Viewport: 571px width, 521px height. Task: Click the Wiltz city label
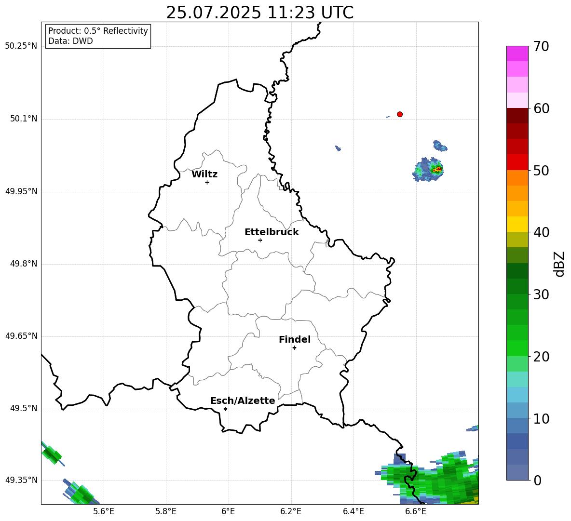tap(204, 174)
